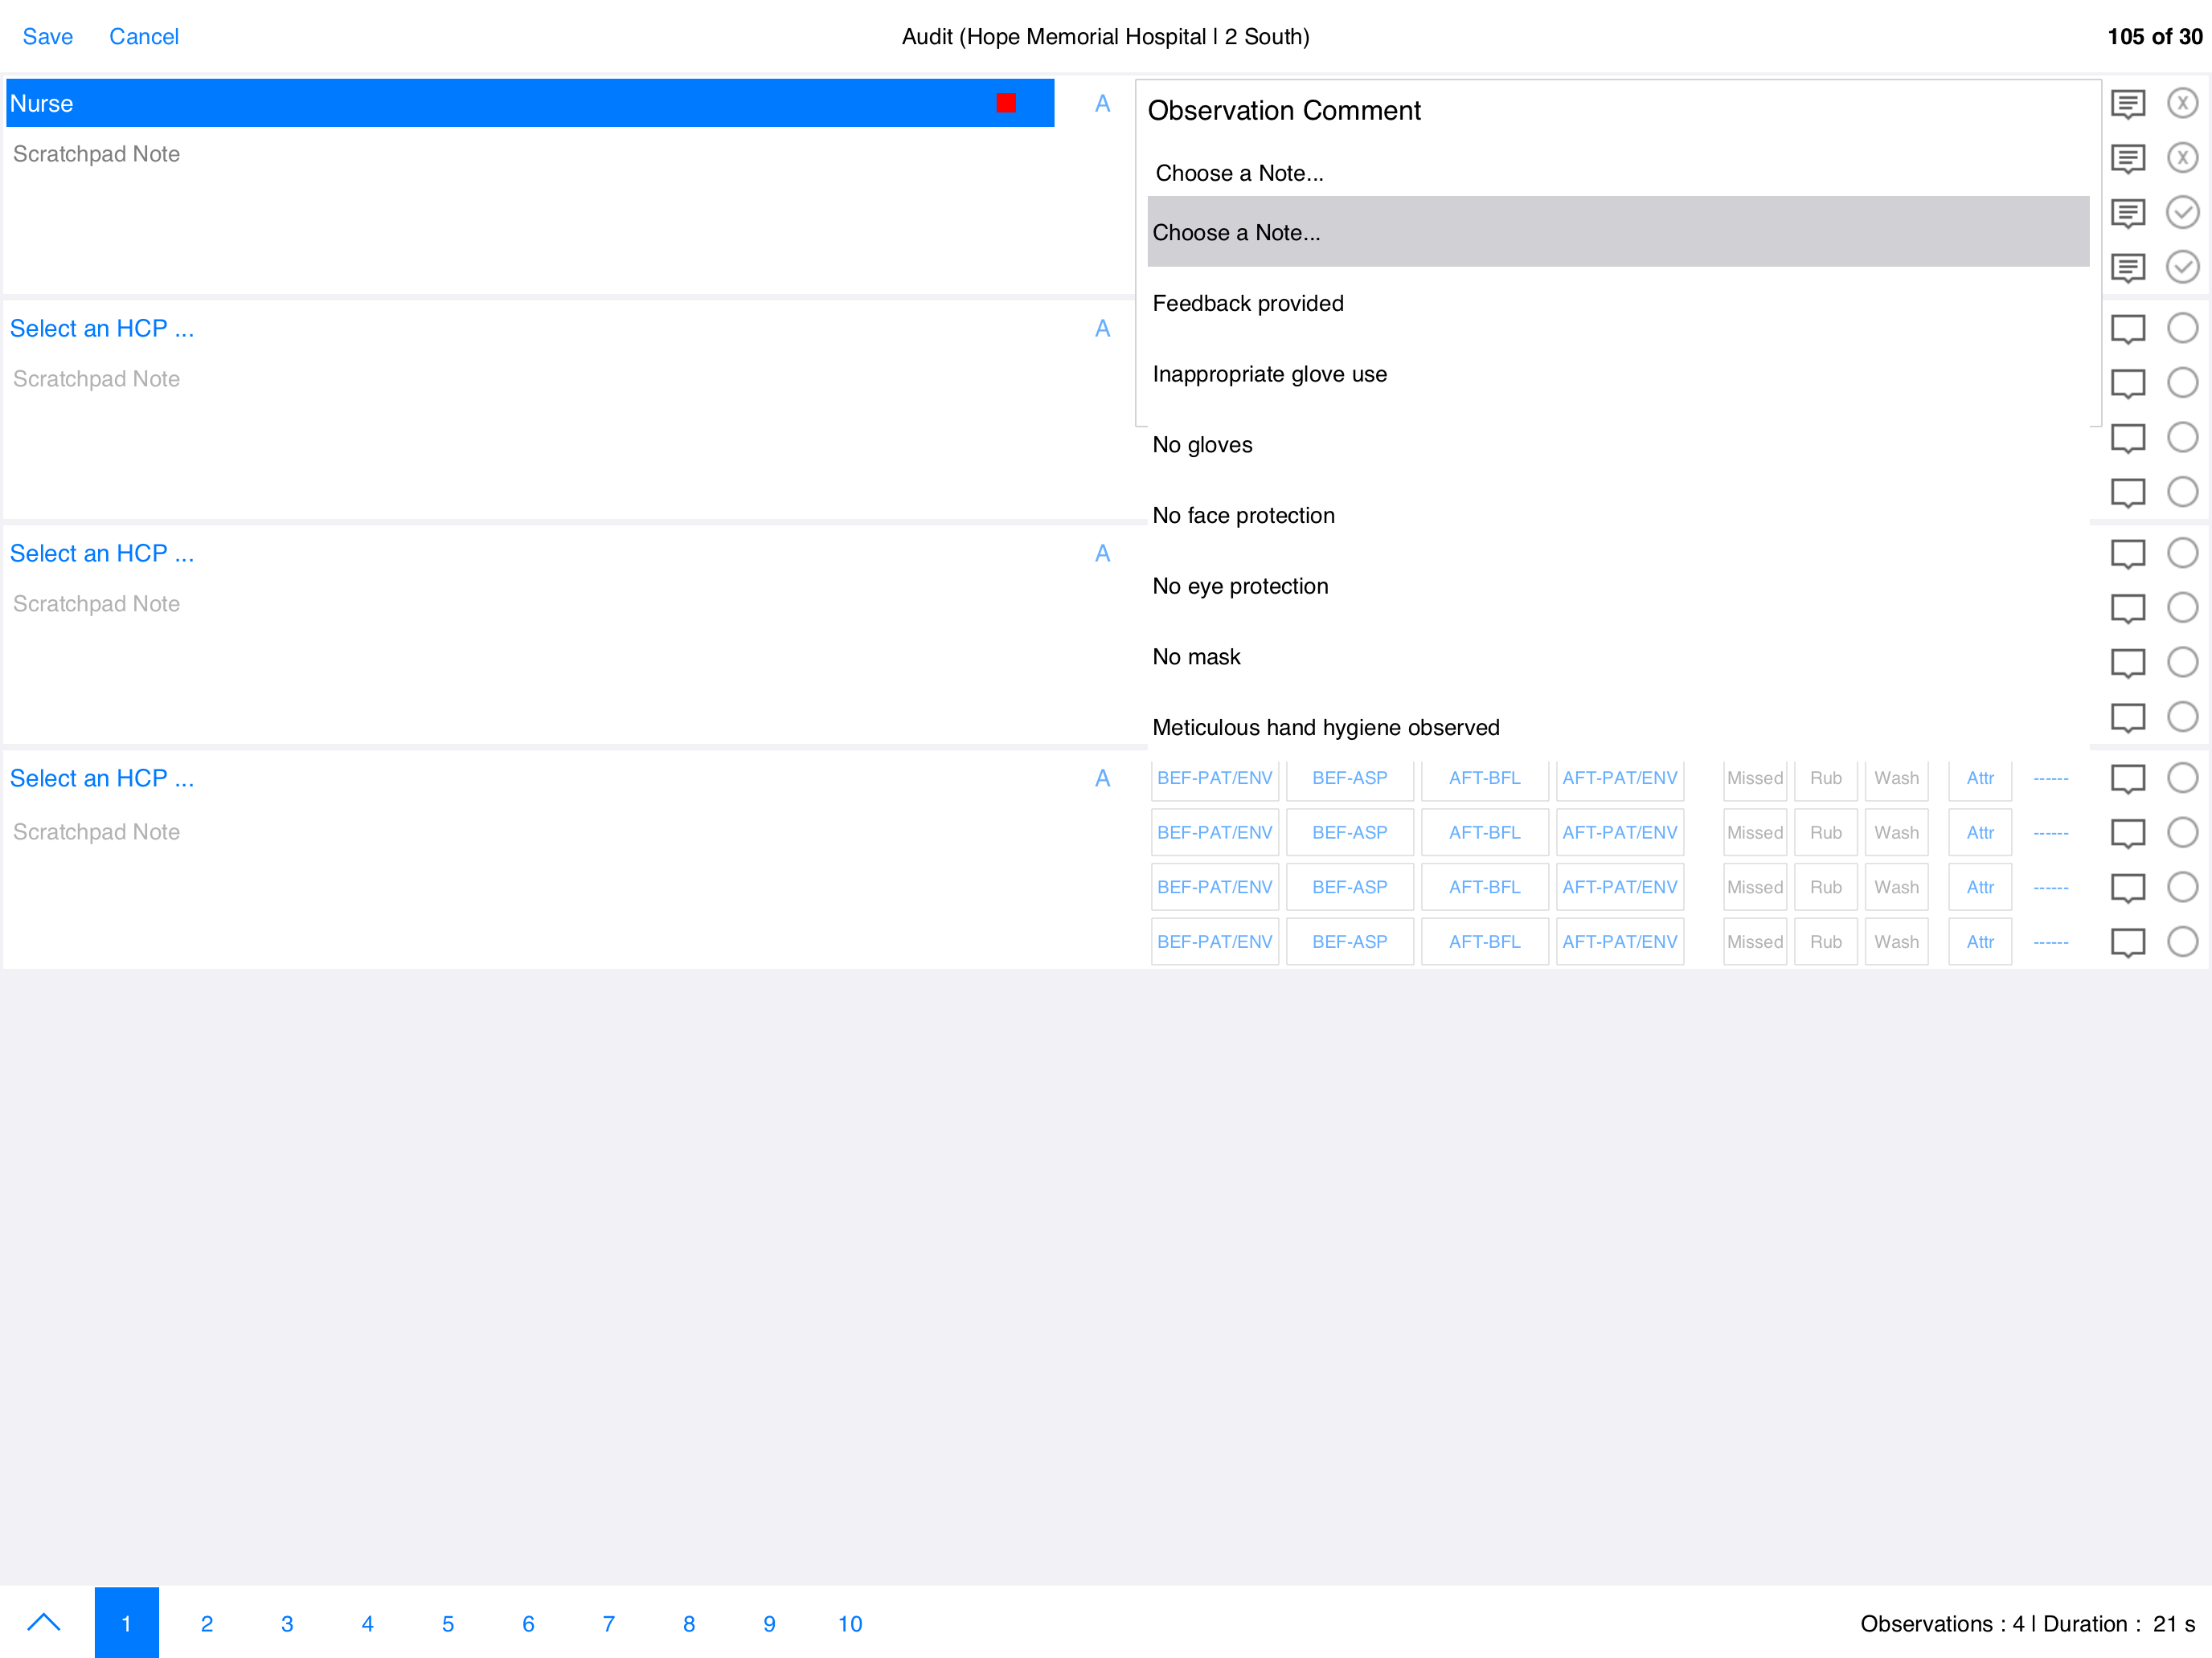The width and height of the screenshot is (2212, 1658).
Task: Toggle the empty circle on the fourth HCP group's second row
Action: (x=2182, y=832)
